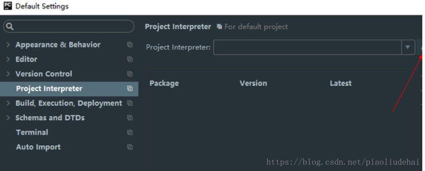
Task: Focus the settings search field
Action: [x=69, y=26]
